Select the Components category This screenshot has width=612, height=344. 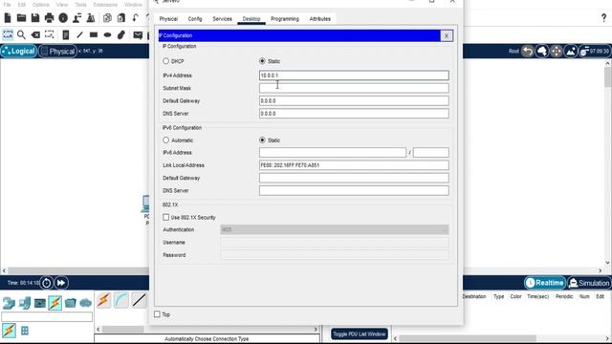tap(40, 303)
